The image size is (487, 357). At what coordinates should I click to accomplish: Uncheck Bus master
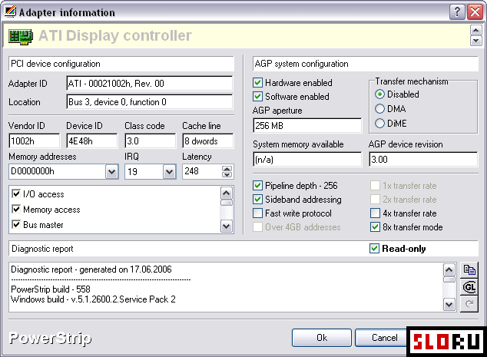tap(16, 224)
